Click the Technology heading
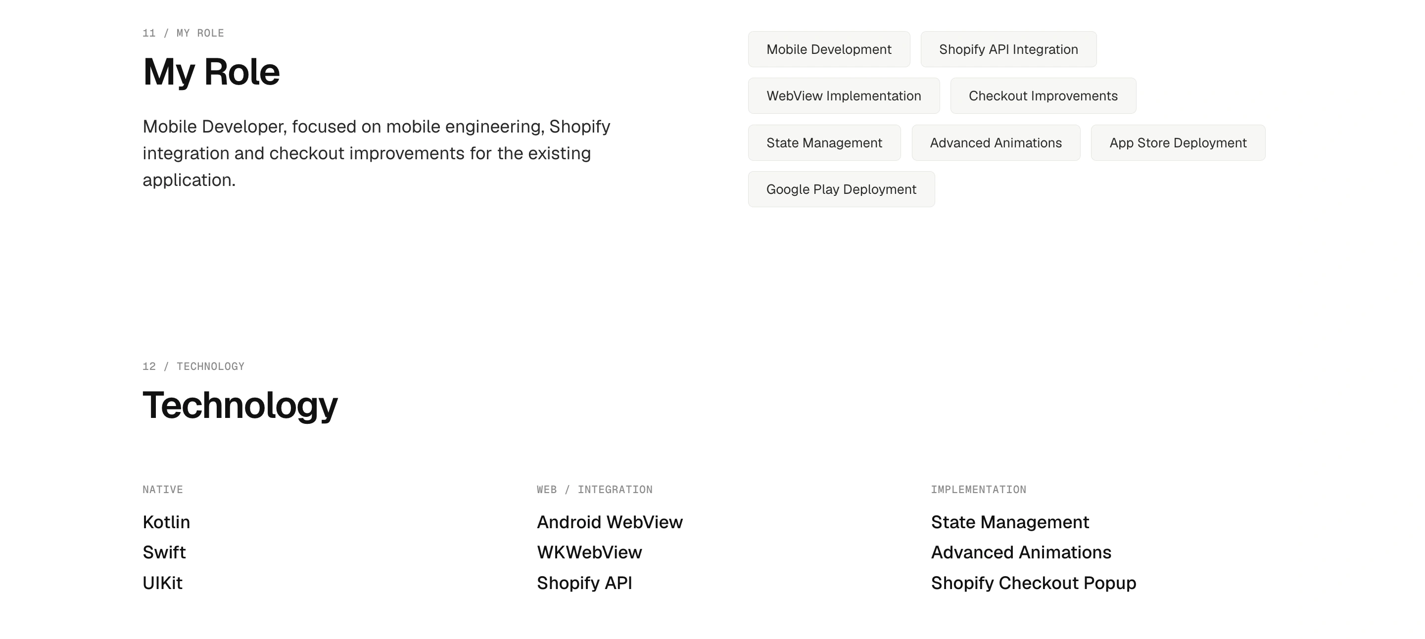1425x639 pixels. [240, 405]
